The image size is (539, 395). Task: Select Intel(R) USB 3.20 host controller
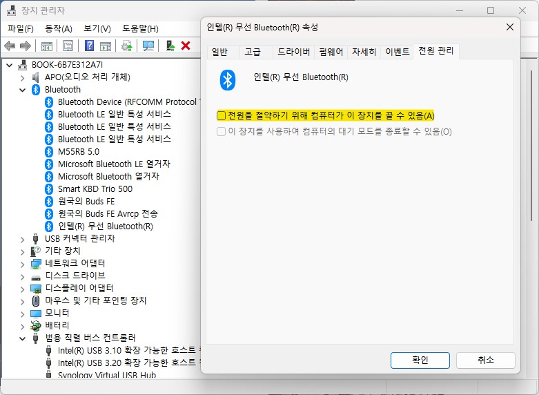coord(129,363)
